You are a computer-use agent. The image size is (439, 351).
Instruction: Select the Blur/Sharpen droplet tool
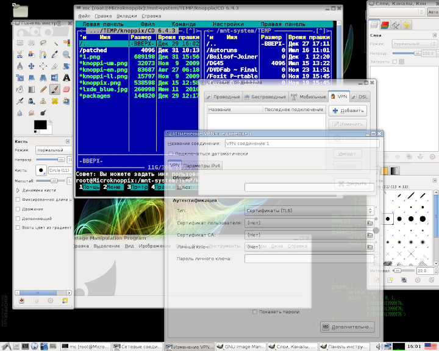[x=20, y=113]
